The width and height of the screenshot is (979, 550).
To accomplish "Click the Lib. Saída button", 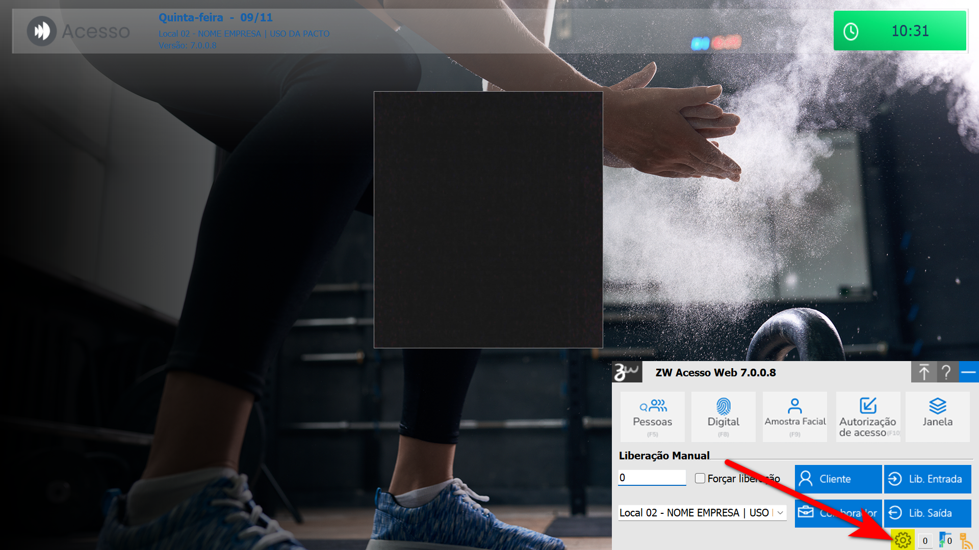I will pos(927,513).
